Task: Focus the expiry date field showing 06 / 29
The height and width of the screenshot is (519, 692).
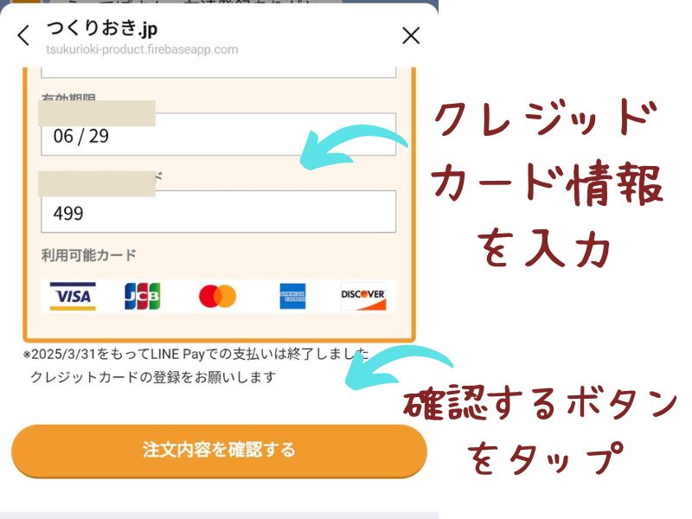Action: click(x=219, y=134)
